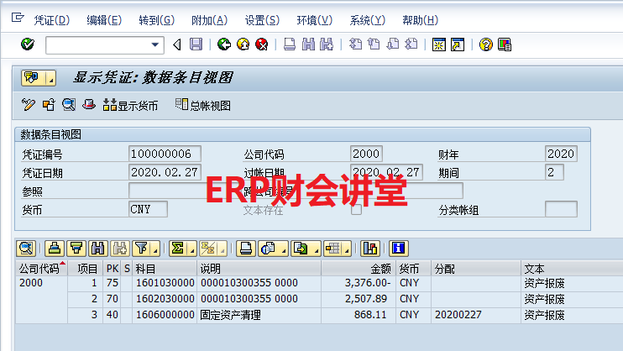Screen dimensions: 623x351
Task: Click the green checkmark Enter icon
Action: [27, 45]
